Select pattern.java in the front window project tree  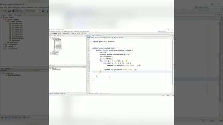tap(58, 50)
